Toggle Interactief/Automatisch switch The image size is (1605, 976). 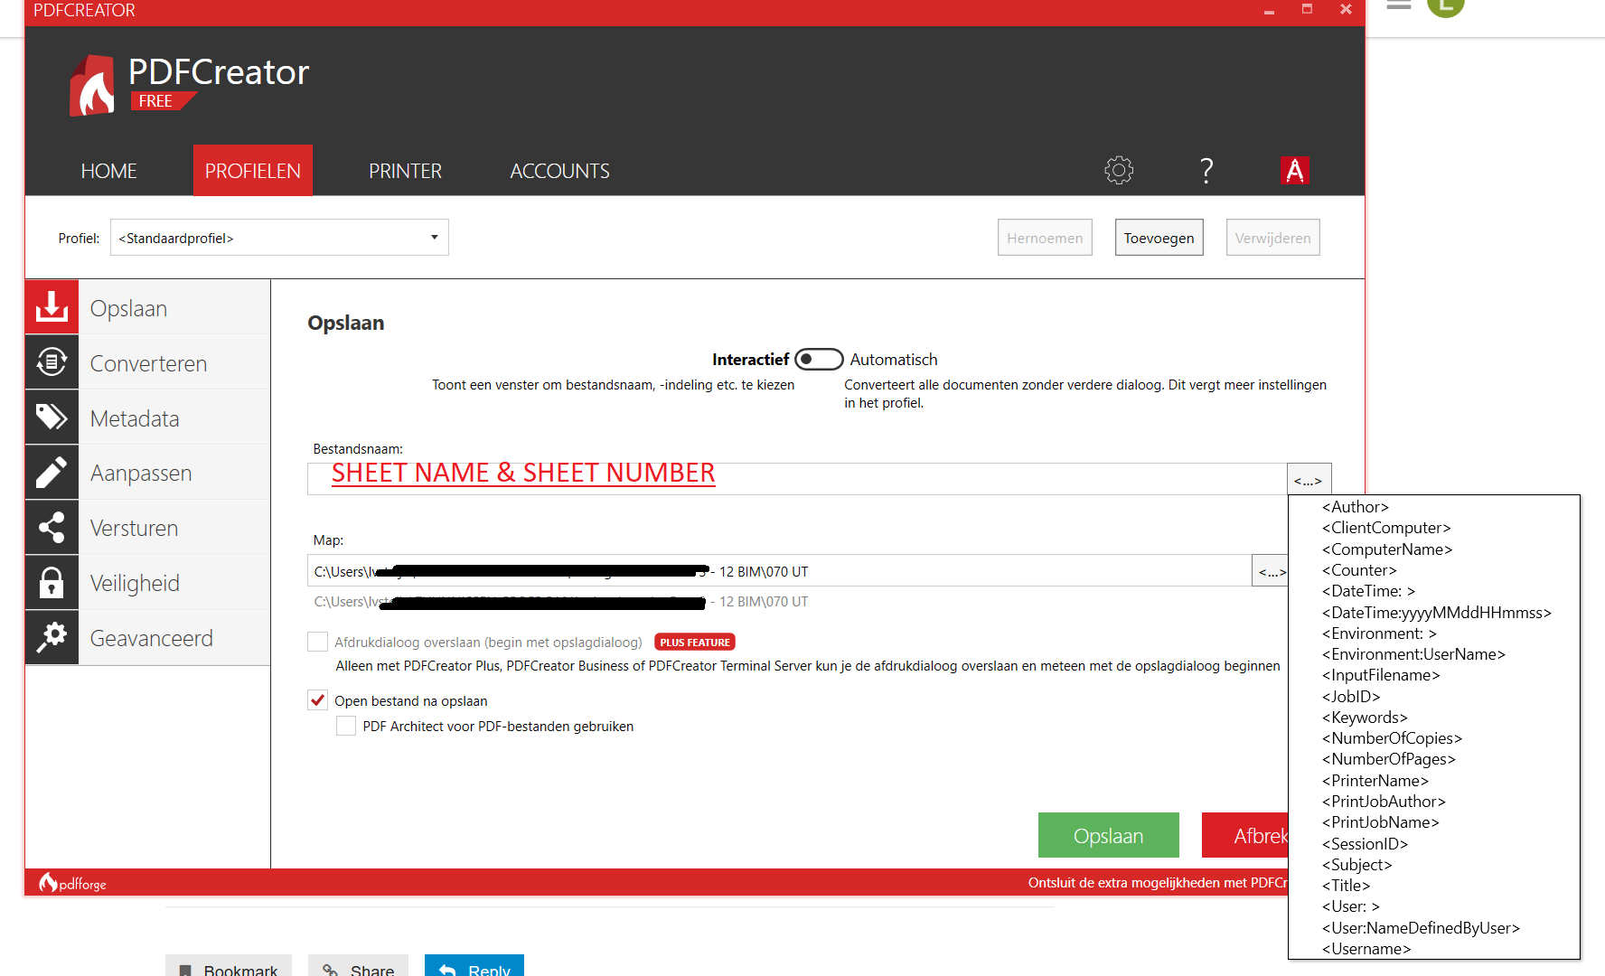819,359
